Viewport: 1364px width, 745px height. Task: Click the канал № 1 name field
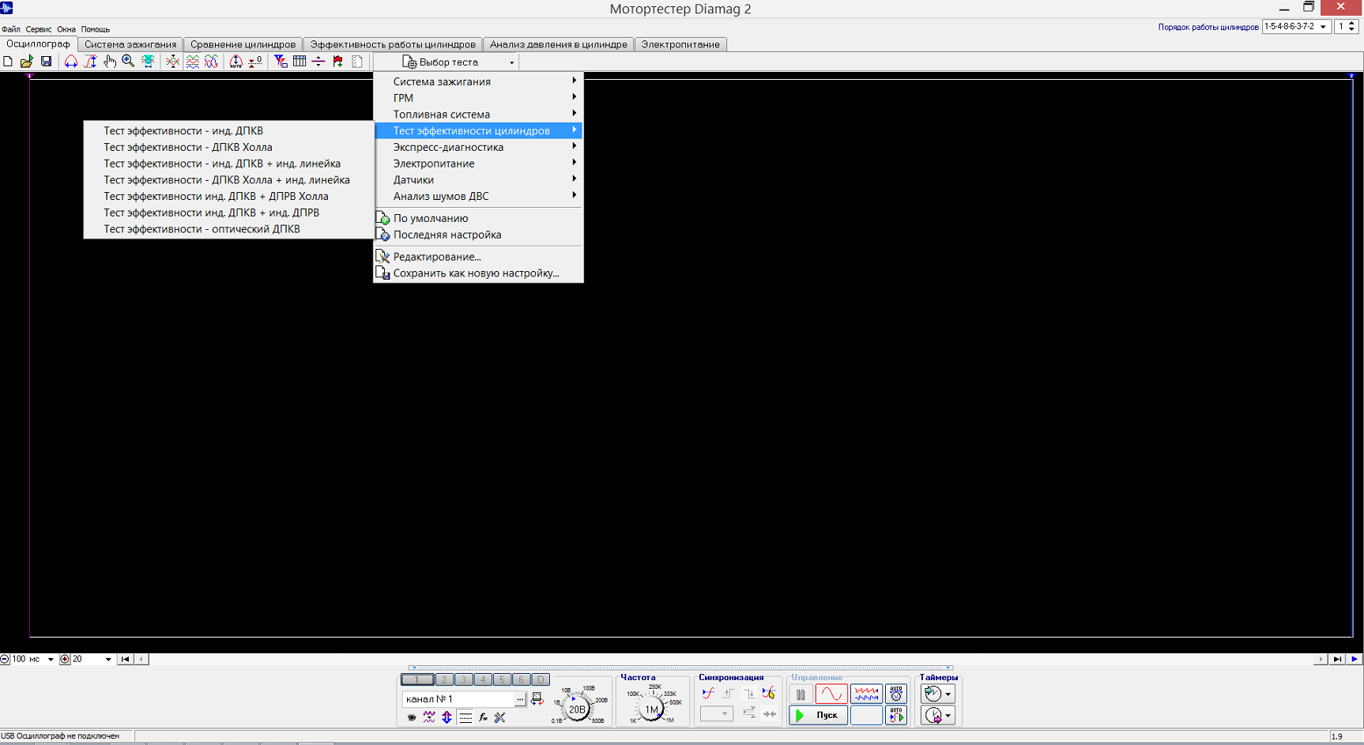tap(458, 699)
